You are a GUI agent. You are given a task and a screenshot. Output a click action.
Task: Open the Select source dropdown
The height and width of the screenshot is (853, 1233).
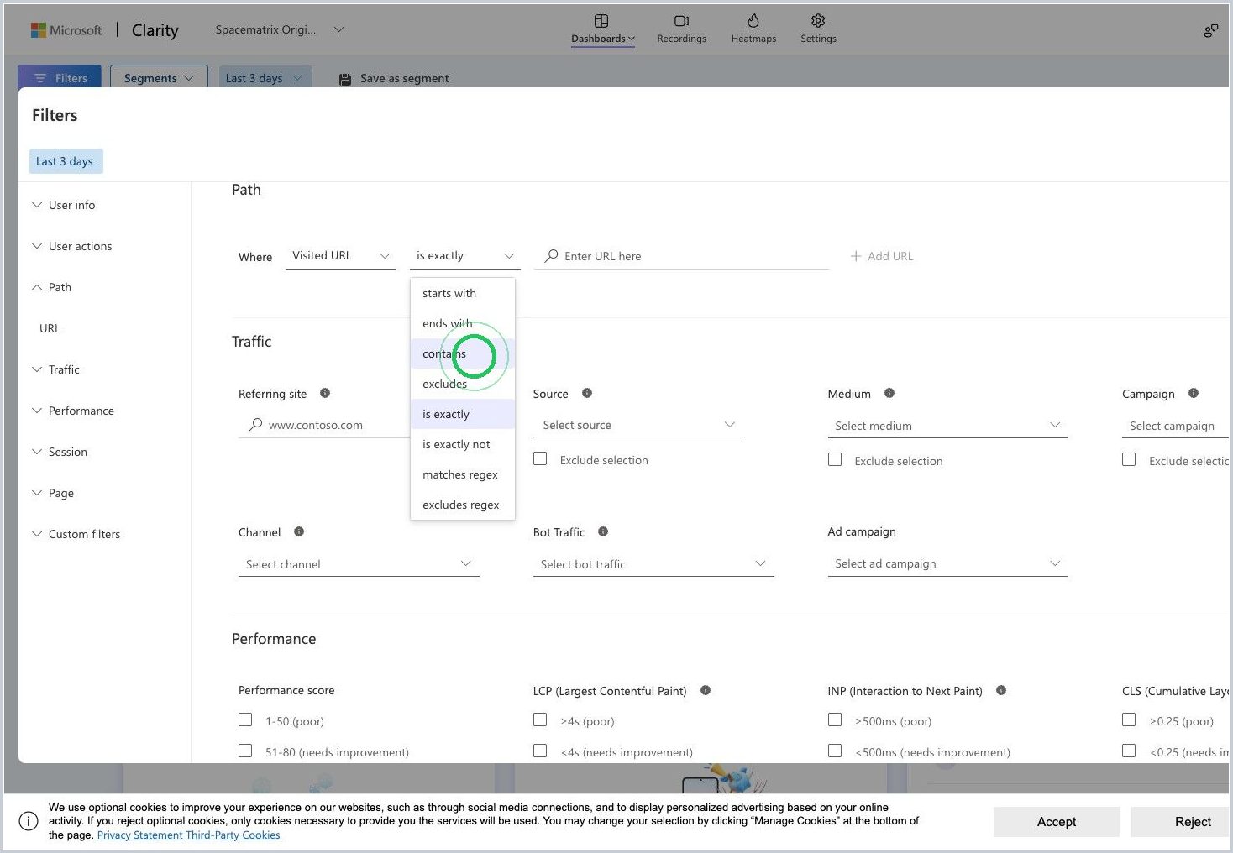(638, 425)
